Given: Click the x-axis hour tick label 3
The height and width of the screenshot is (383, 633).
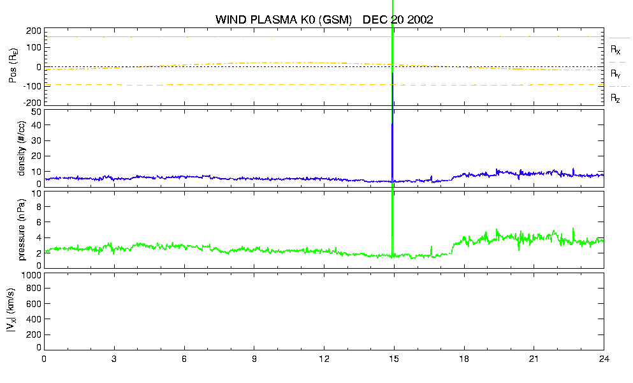Looking at the screenshot, I should (114, 359).
